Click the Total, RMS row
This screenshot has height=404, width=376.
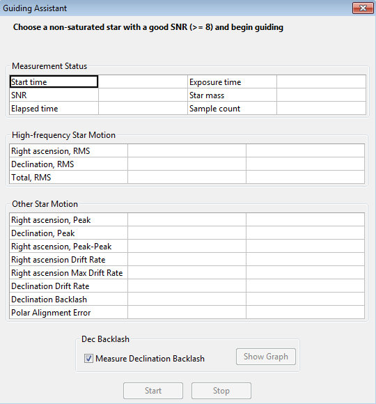(x=187, y=177)
